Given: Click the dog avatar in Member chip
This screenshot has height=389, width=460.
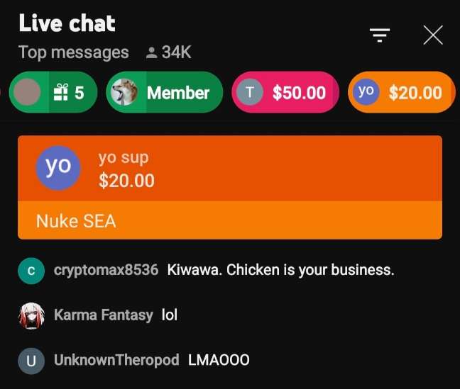Looking at the screenshot, I should coord(124,92).
